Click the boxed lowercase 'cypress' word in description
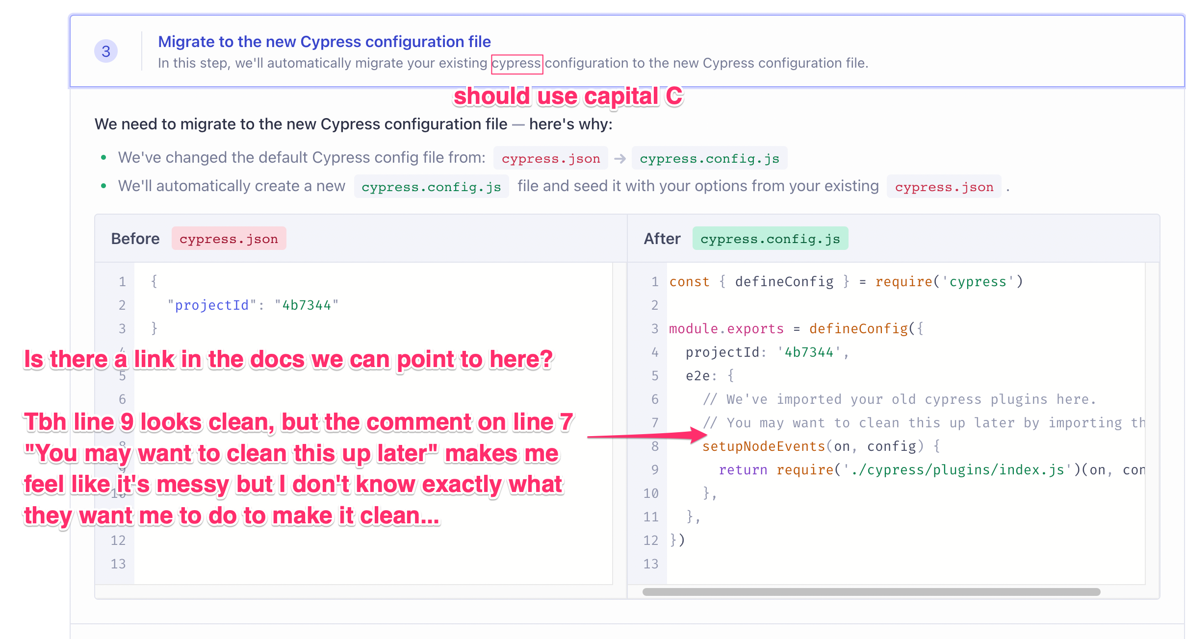Screen dimensions: 1186x639 (x=516, y=64)
